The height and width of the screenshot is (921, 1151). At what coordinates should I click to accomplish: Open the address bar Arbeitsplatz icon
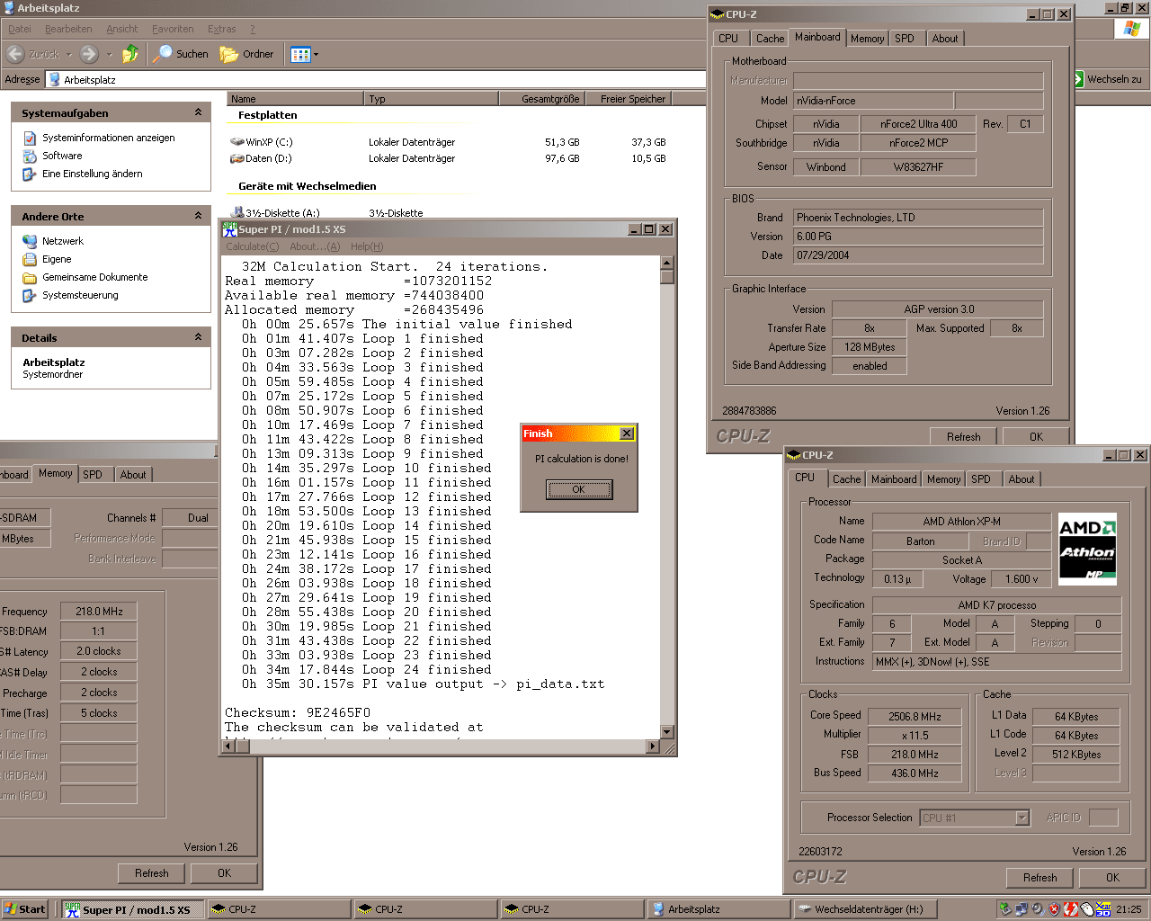pos(54,79)
